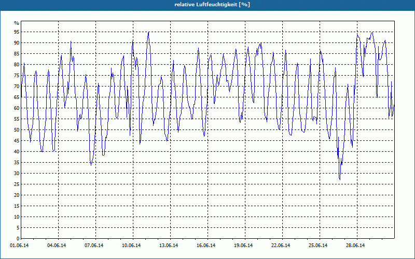Click the y-axis value 60
Viewport: 415px width, 259px height.
coord(17,108)
